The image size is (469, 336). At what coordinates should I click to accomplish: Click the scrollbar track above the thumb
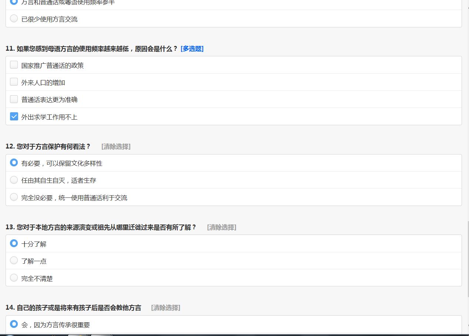coord(468,111)
